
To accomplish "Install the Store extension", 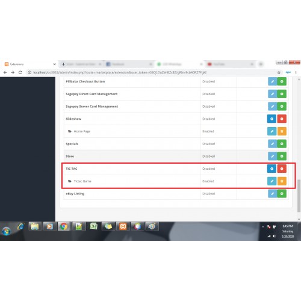I will click(282, 156).
